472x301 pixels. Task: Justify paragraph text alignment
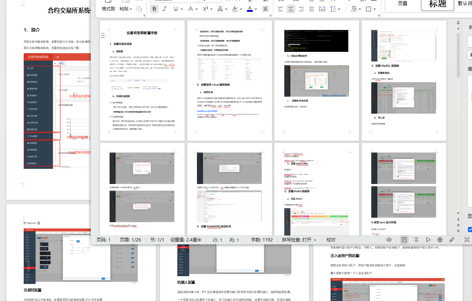pos(312,9)
